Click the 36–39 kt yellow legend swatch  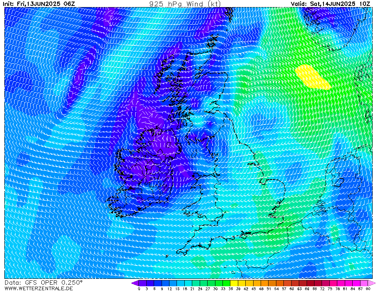[x=234, y=283]
